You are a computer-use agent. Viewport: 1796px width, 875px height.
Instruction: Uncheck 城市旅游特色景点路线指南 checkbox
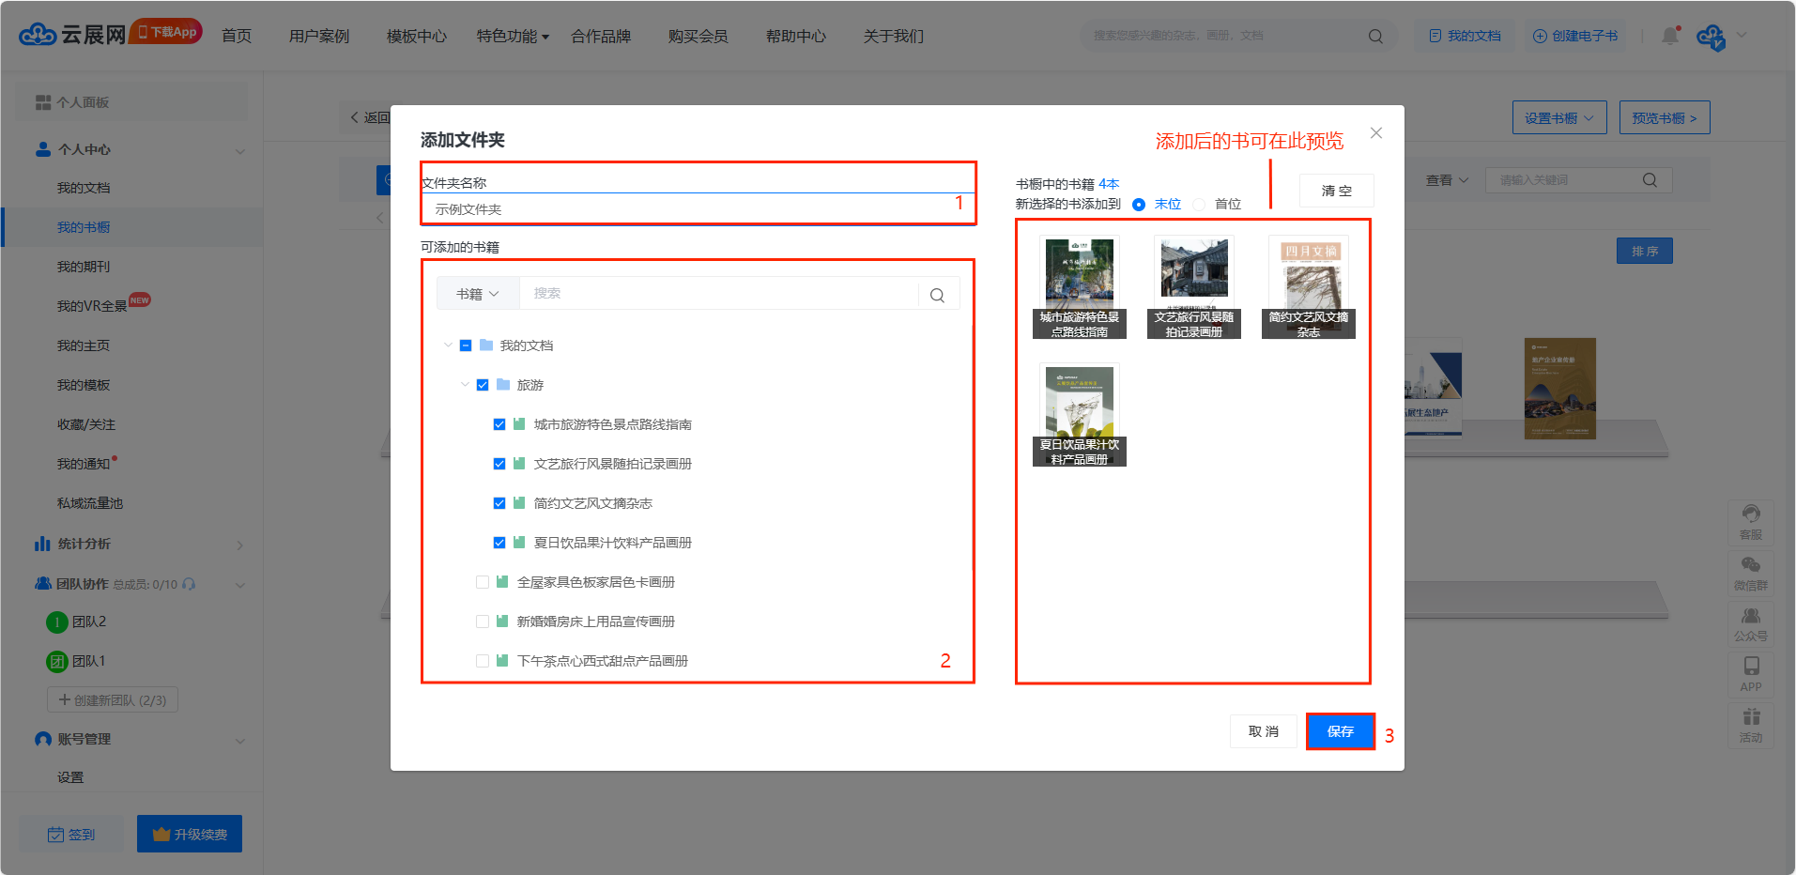(499, 424)
